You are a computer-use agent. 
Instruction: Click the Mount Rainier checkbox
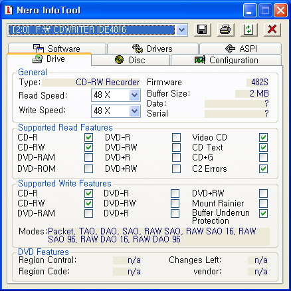(x=263, y=203)
